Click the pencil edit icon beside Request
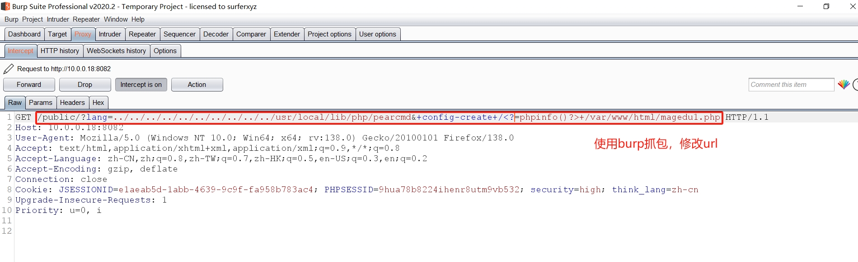 (x=9, y=69)
